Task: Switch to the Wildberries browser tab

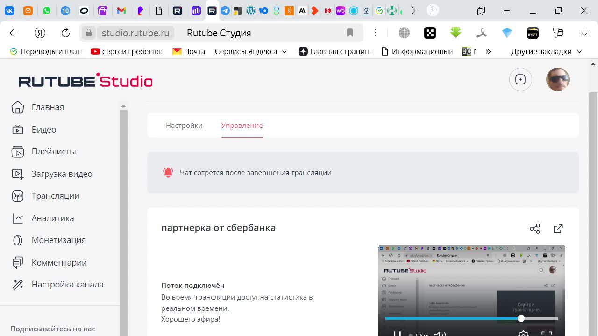Action: tap(341, 10)
